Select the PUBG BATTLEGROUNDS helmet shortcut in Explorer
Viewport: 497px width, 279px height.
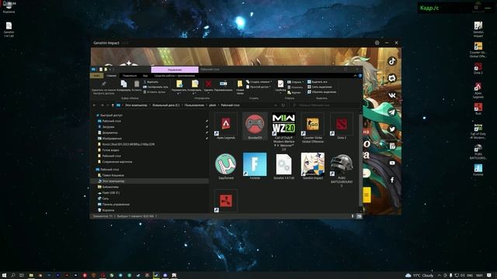pyautogui.click(x=342, y=170)
